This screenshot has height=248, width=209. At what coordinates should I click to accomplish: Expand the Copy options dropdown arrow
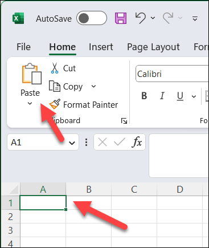(93, 87)
